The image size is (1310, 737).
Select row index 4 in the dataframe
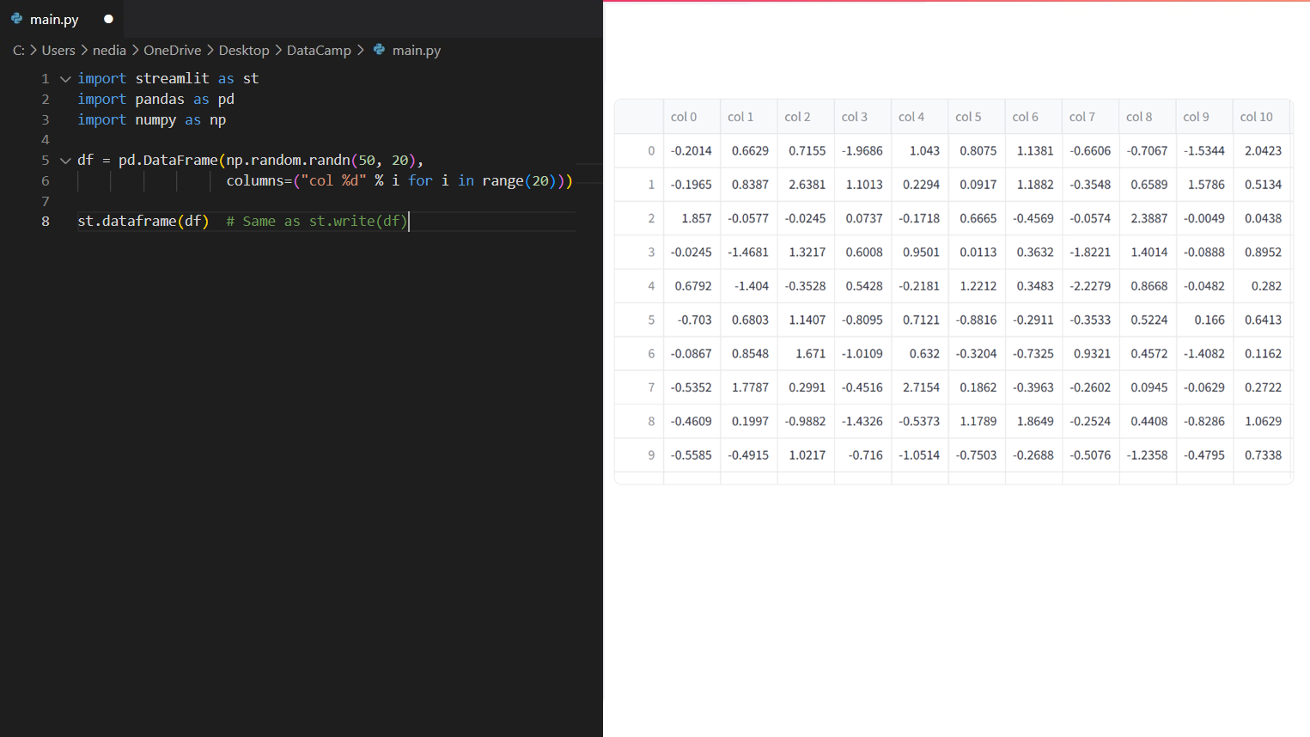650,286
